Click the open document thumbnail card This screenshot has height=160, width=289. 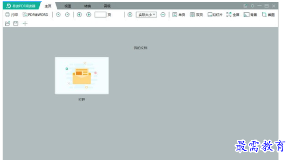(82, 75)
